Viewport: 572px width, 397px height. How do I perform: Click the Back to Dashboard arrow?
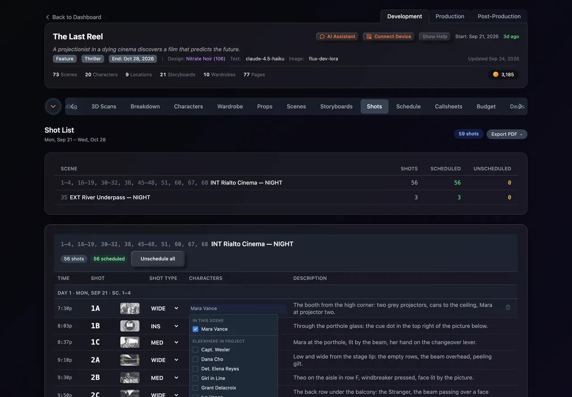(47, 17)
